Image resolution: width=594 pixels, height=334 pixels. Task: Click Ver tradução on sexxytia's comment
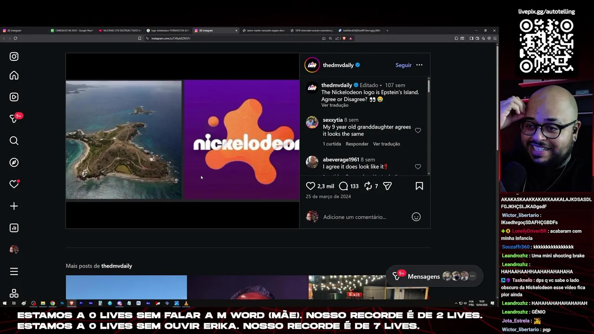pos(387,144)
